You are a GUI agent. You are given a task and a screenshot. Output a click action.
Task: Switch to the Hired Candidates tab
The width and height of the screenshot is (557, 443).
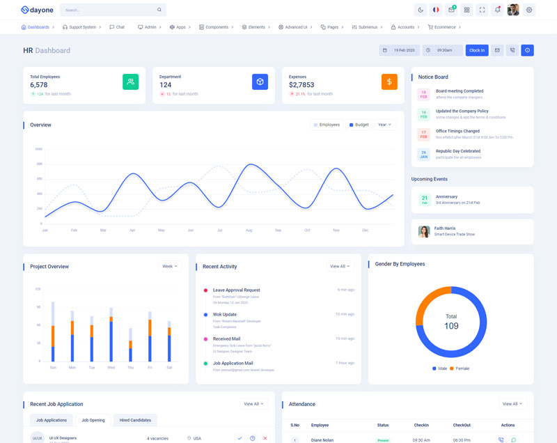pos(135,420)
